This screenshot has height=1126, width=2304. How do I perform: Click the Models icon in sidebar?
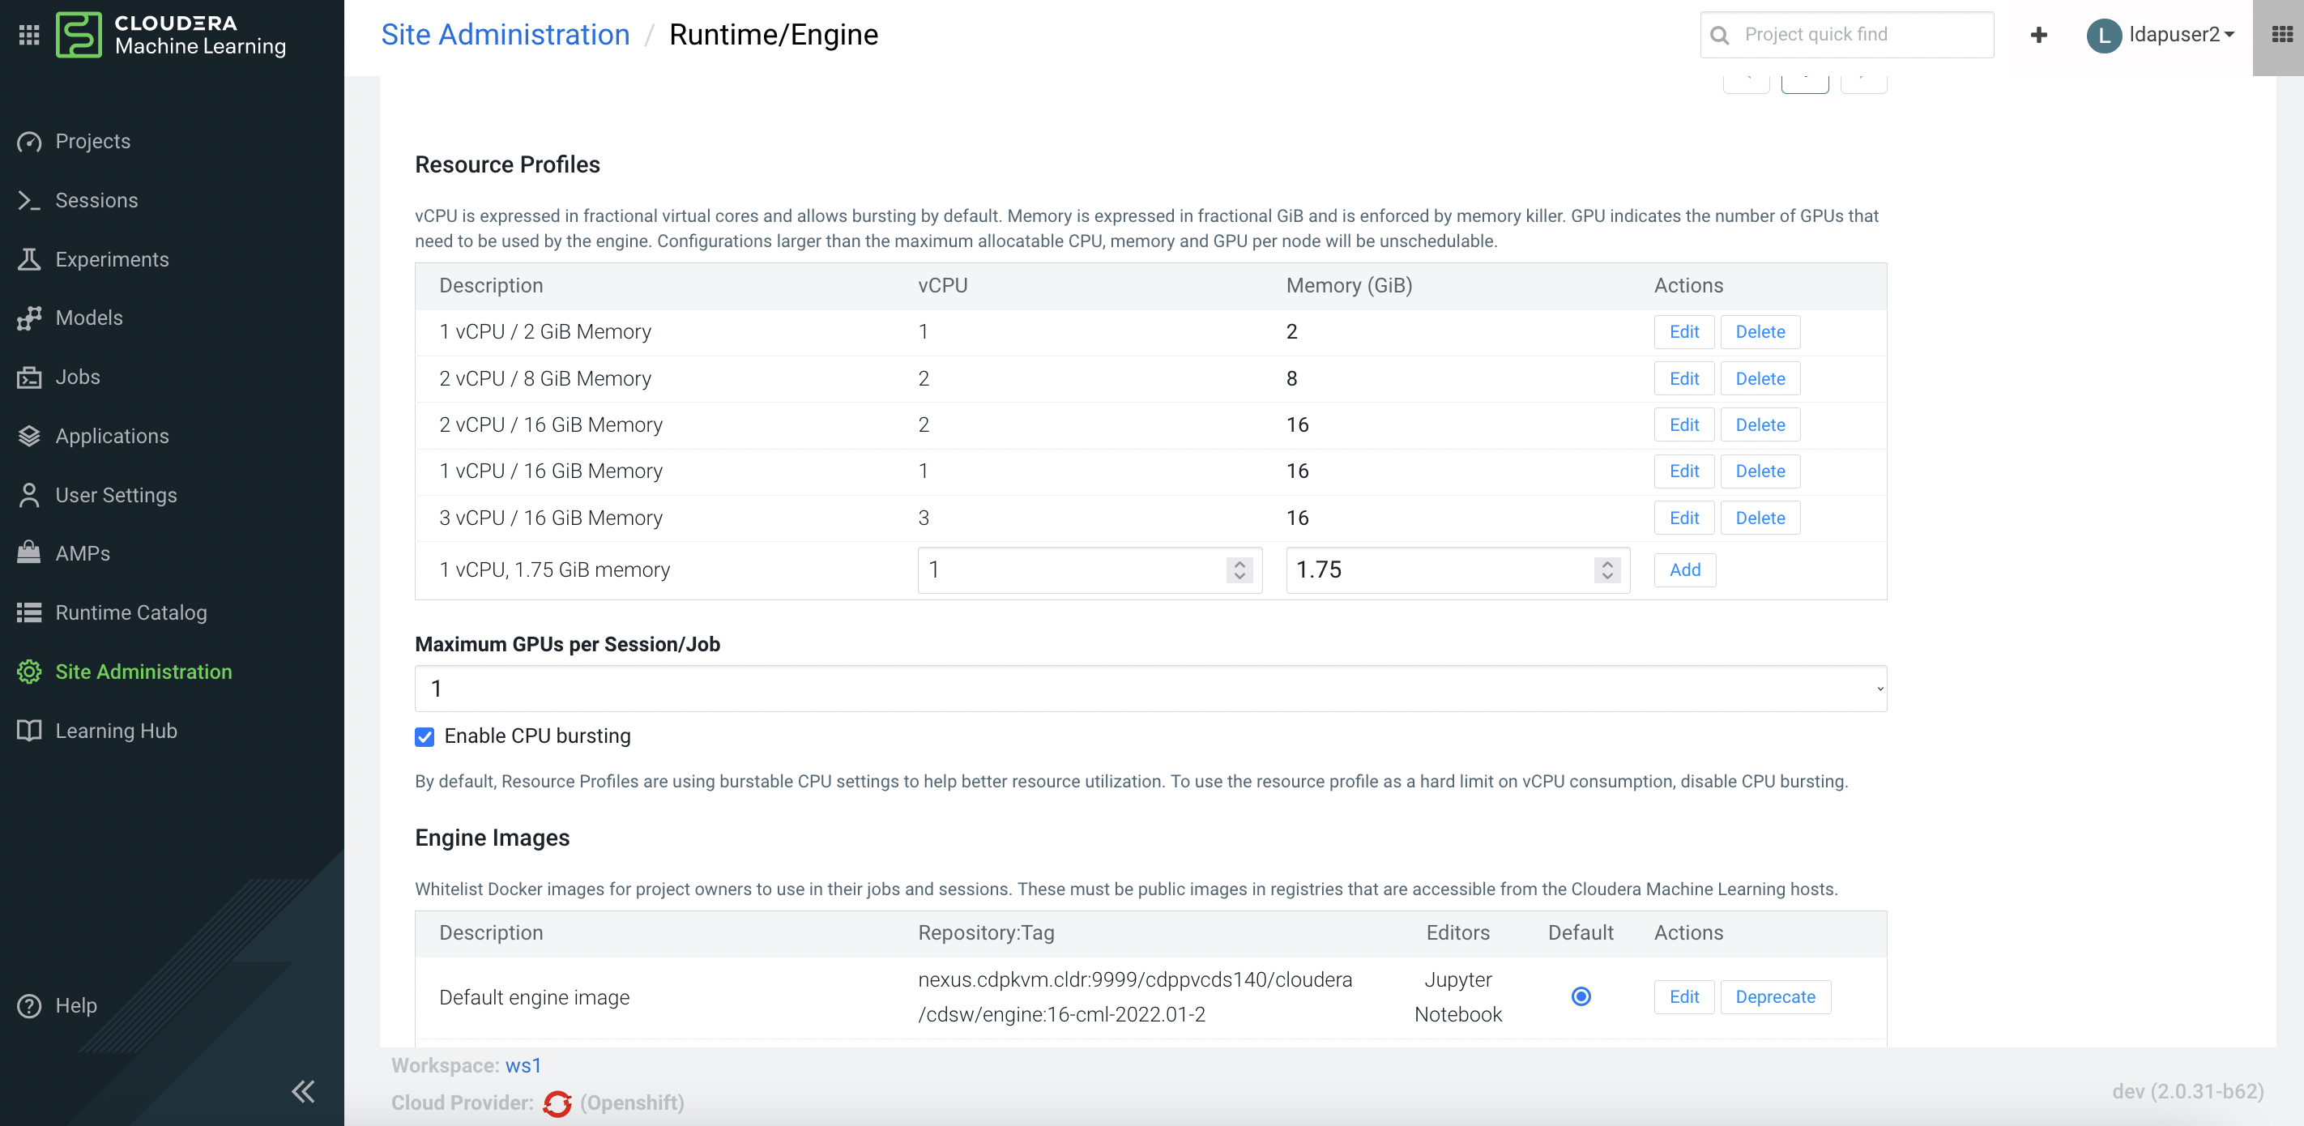click(x=29, y=318)
